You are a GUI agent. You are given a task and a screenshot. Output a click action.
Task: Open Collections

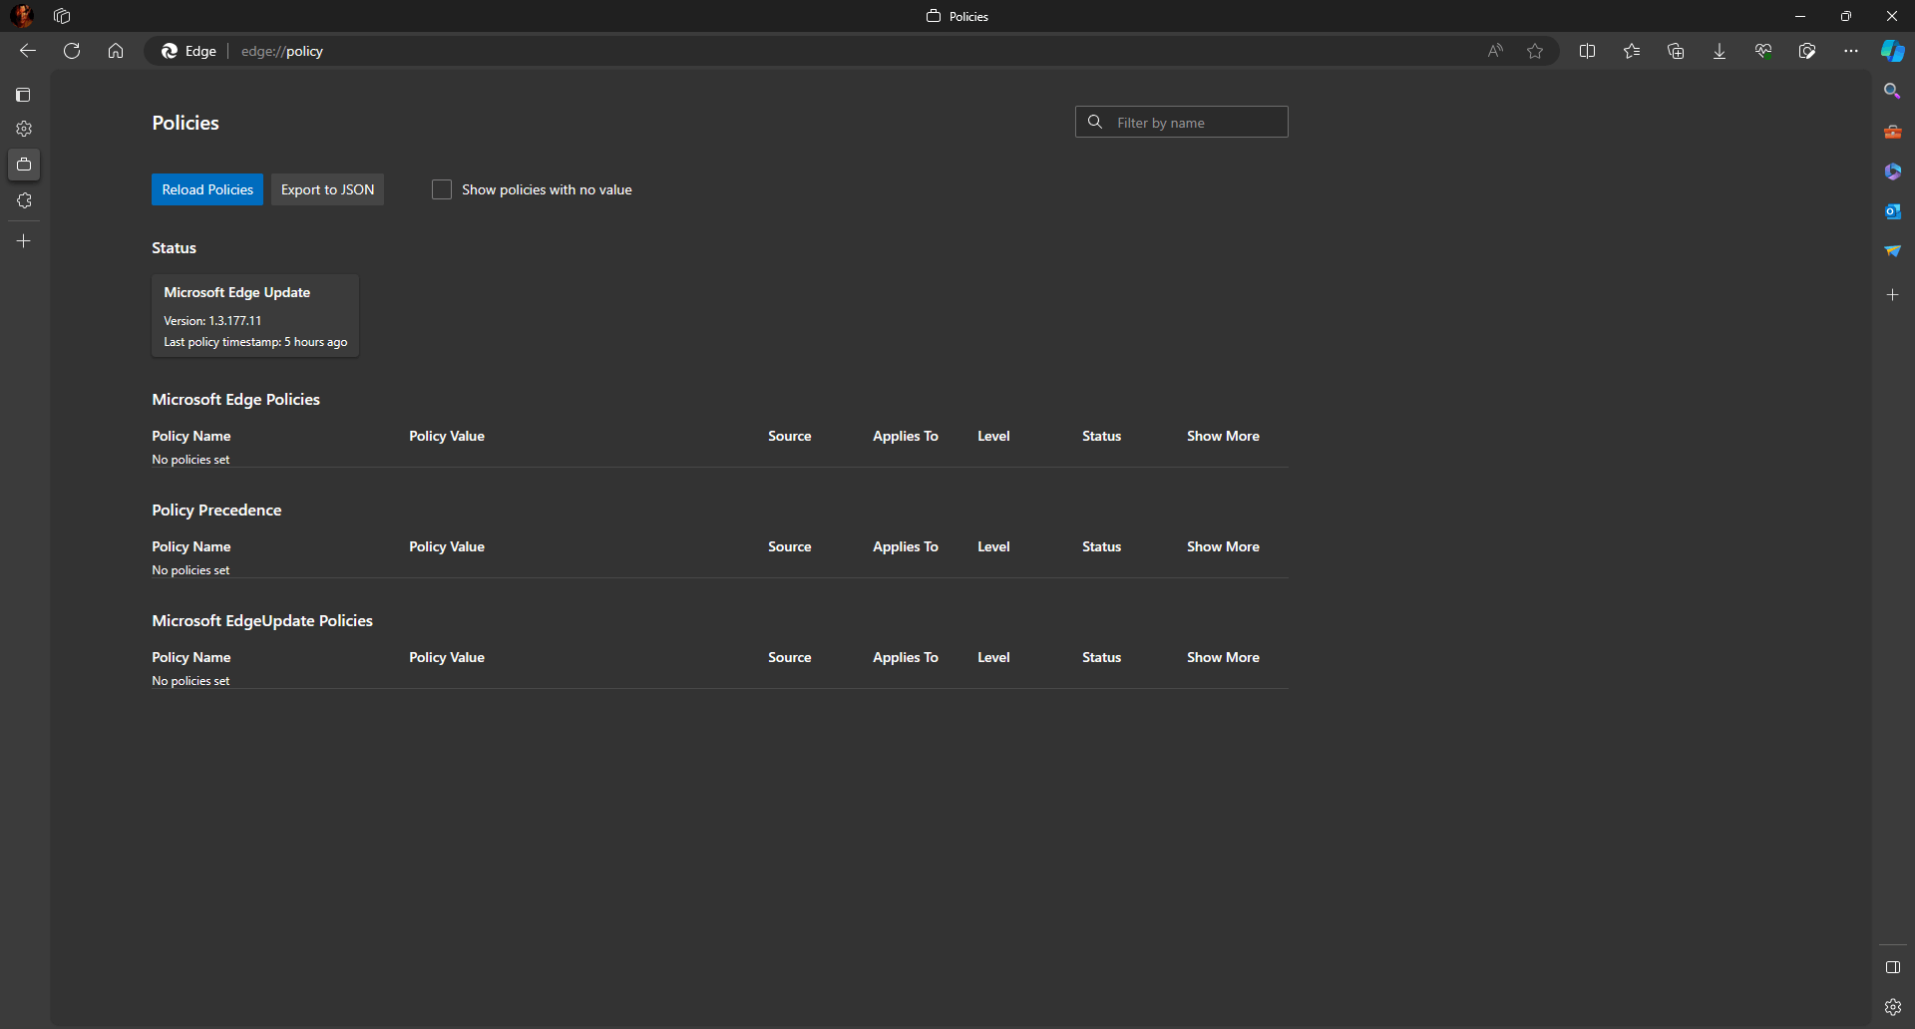pyautogui.click(x=1676, y=51)
